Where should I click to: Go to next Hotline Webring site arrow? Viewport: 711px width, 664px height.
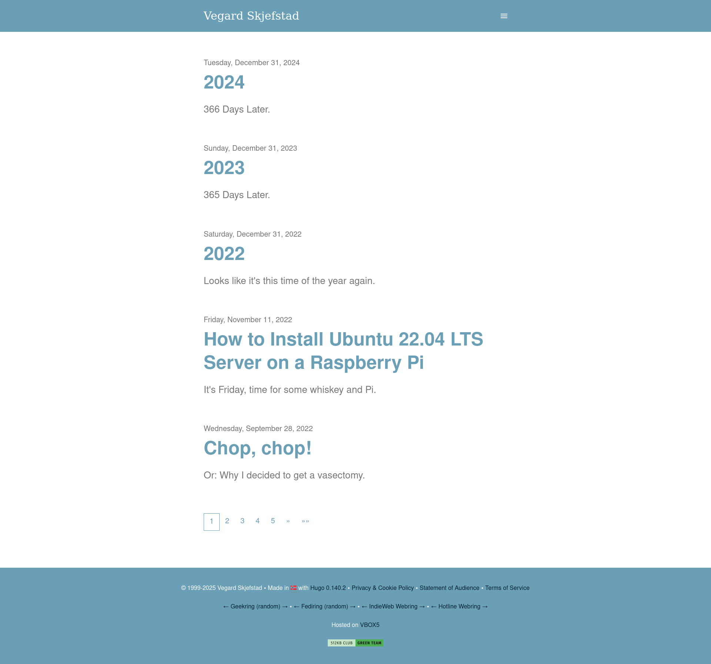pyautogui.click(x=485, y=607)
